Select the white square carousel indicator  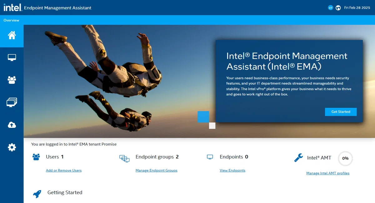click(x=212, y=126)
